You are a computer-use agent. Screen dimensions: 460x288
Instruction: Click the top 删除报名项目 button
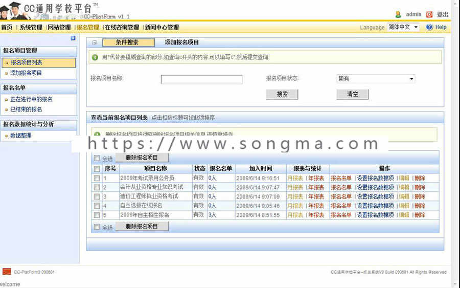[x=142, y=158]
